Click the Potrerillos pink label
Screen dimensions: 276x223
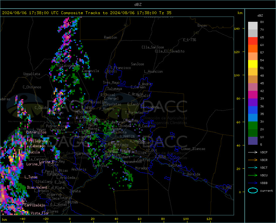[x=36, y=132]
